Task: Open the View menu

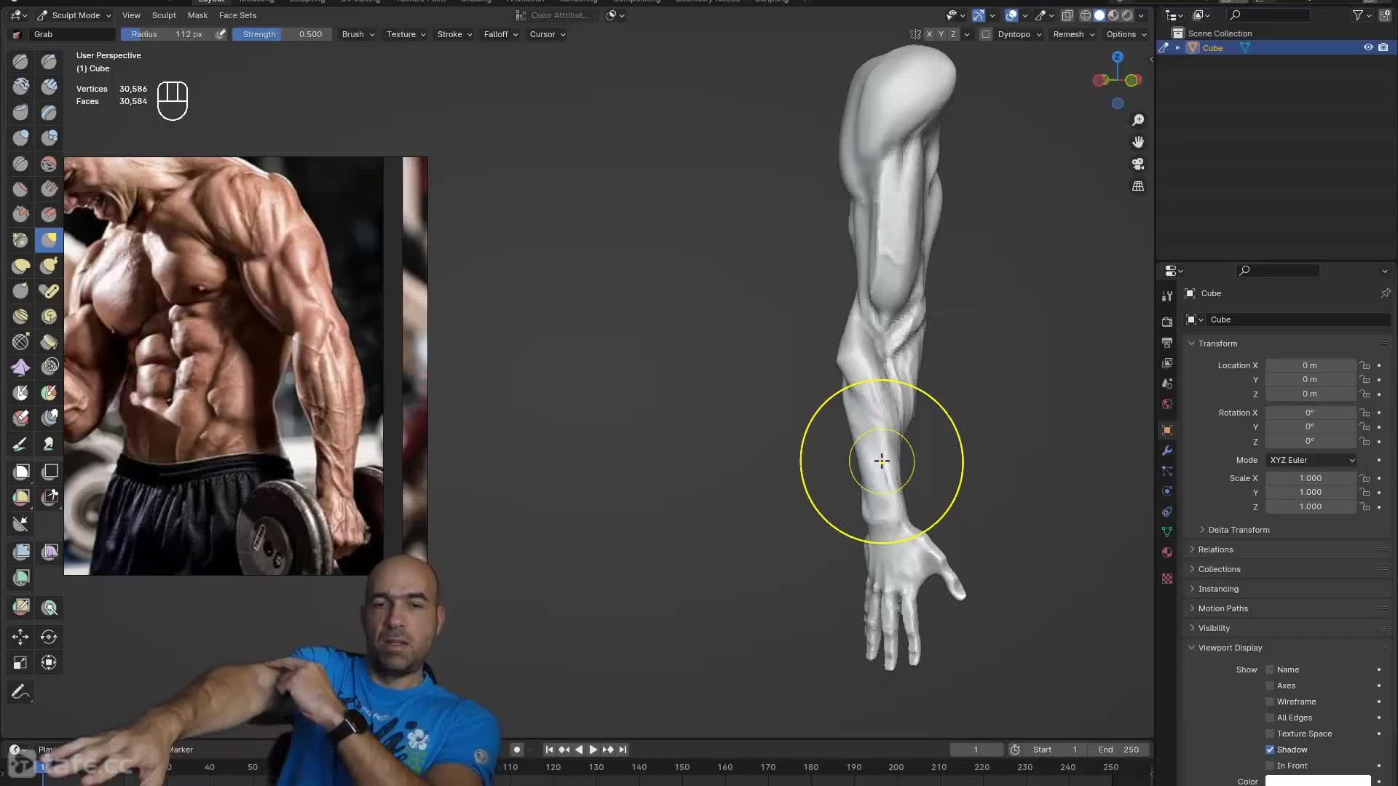Action: 131,15
